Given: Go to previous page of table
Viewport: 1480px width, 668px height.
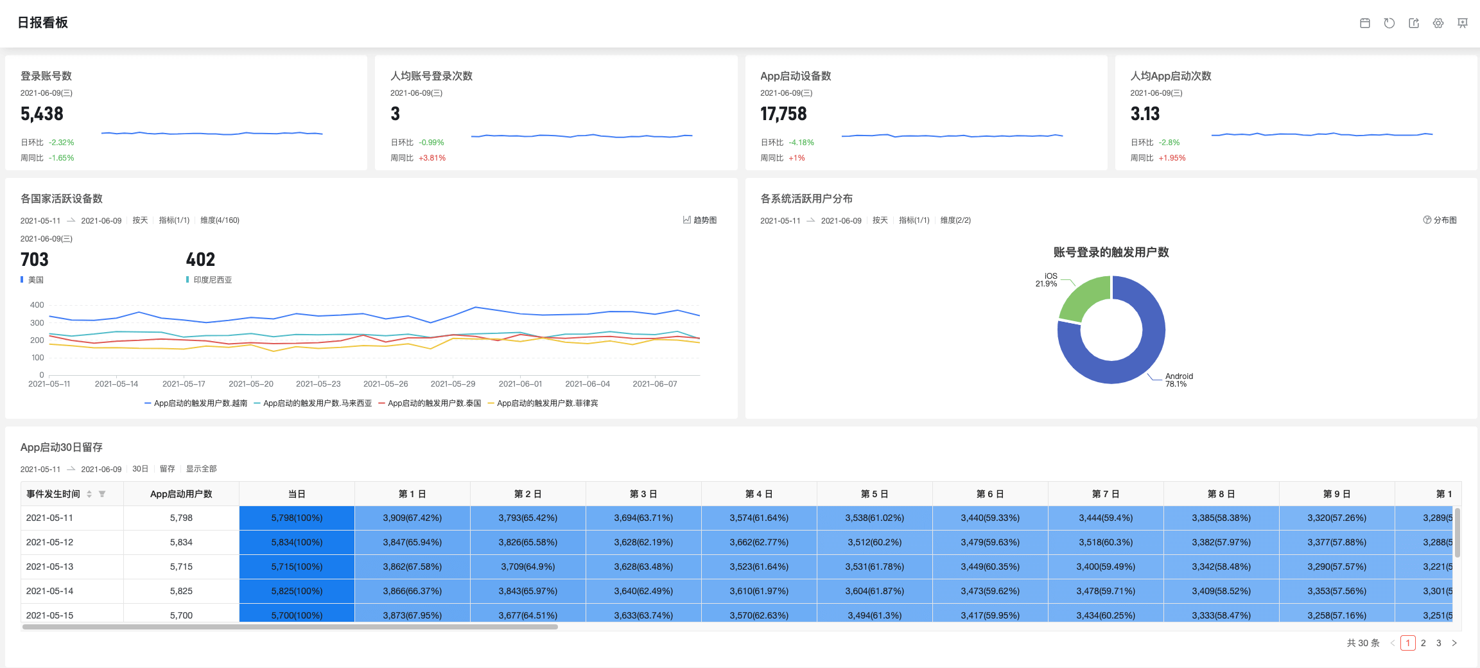Looking at the screenshot, I should [x=1393, y=643].
